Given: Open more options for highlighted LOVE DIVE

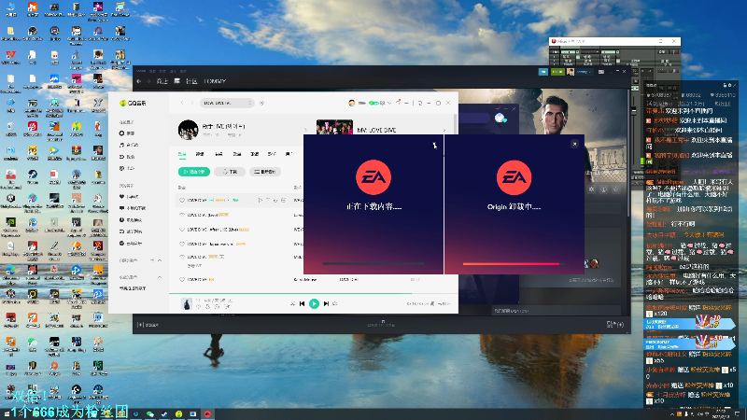Looking at the screenshot, I should click(284, 201).
